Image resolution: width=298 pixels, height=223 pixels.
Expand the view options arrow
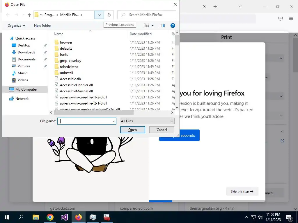(152, 26)
